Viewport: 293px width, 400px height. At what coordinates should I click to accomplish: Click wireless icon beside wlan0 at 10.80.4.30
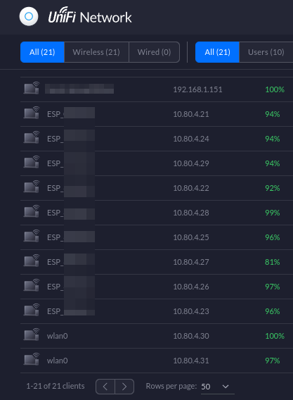click(32, 335)
